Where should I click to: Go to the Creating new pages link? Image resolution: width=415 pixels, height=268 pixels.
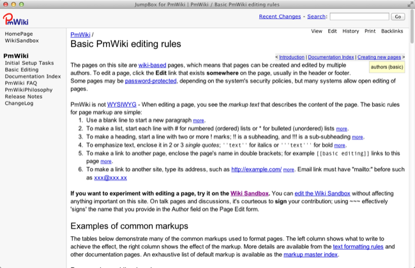coord(379,57)
